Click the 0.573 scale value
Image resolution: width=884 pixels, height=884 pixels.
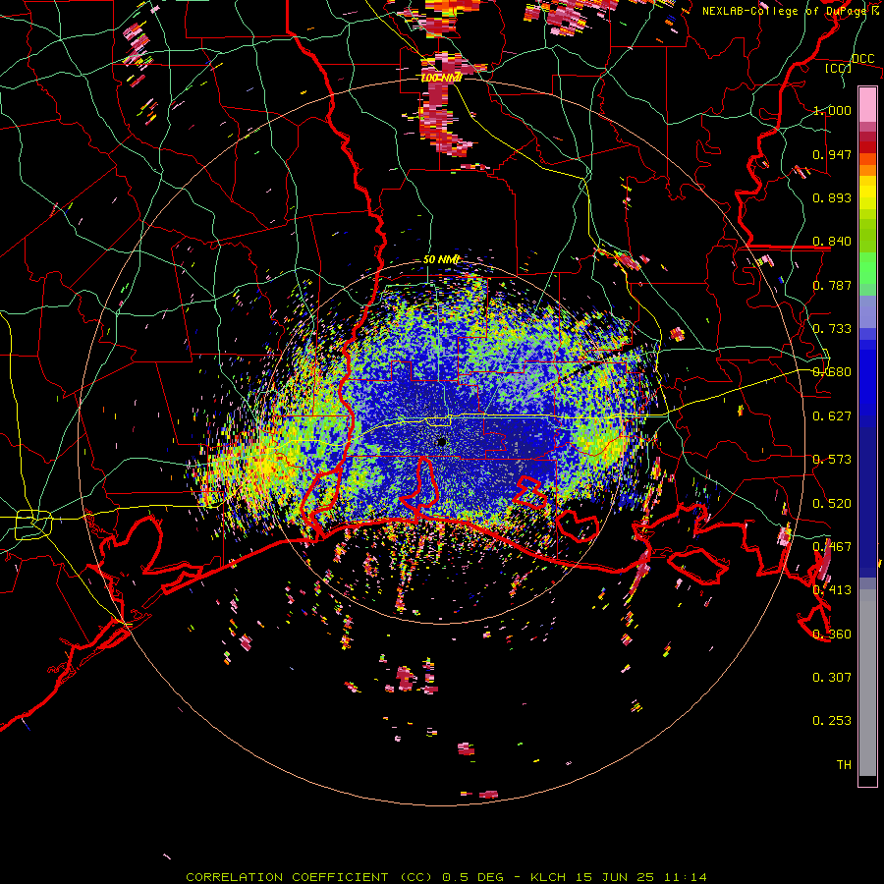click(x=832, y=460)
